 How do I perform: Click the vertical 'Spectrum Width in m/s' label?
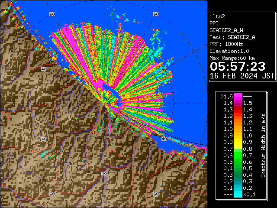tap(263, 146)
